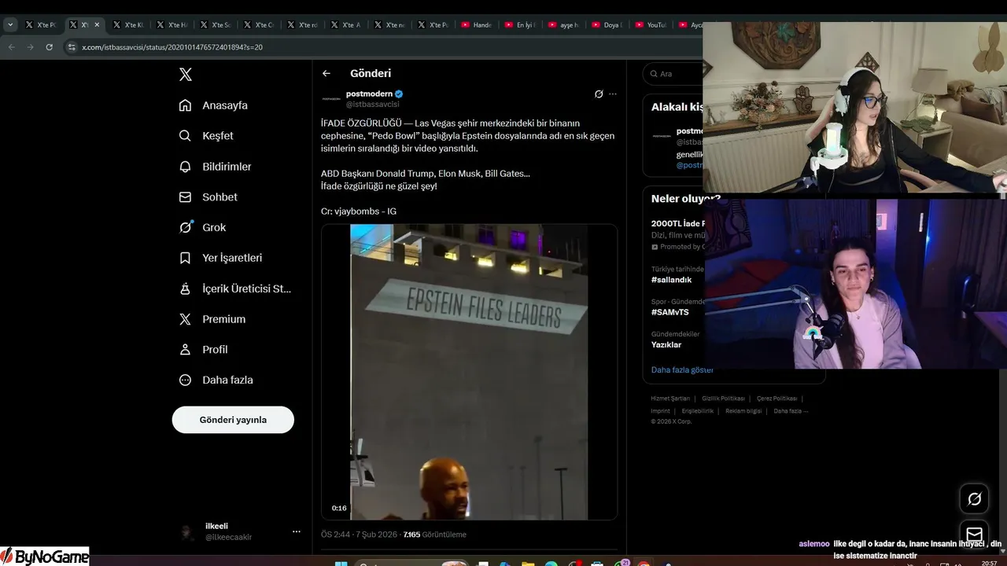Switch to the En İyi YouTube tab
The image size is (1007, 566).
click(519, 25)
